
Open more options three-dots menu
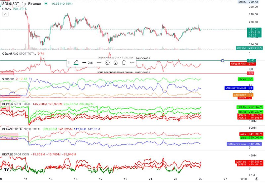(132, 62)
